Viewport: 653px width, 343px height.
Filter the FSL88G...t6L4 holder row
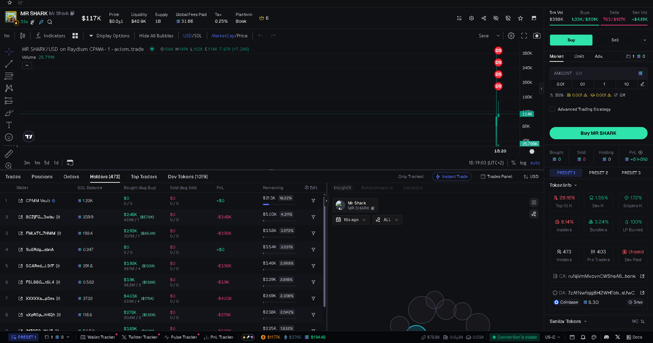(313, 282)
